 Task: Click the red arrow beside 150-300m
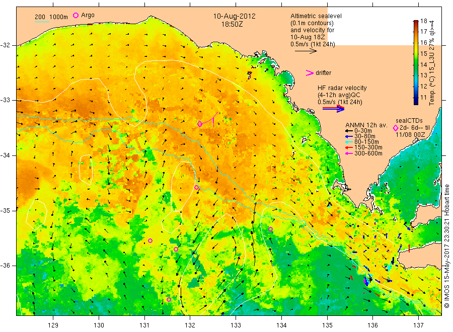pyautogui.click(x=349, y=147)
